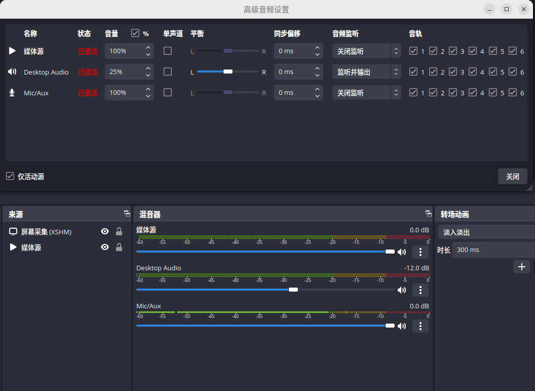
Task: Maximize the 高级音频设置 window
Action: (507, 9)
